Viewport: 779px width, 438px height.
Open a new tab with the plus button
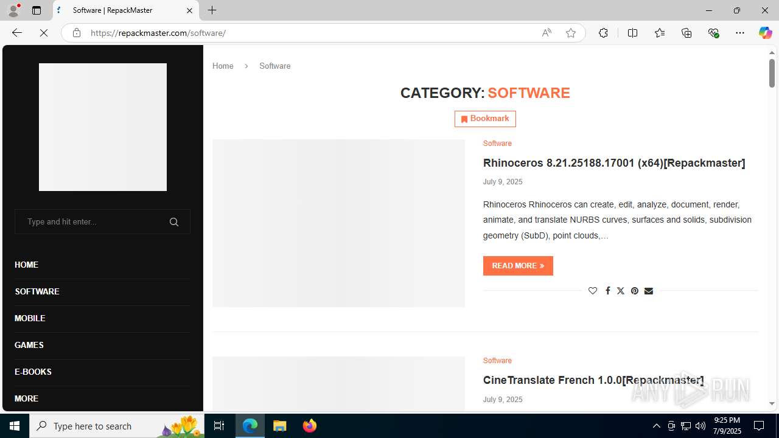(212, 10)
